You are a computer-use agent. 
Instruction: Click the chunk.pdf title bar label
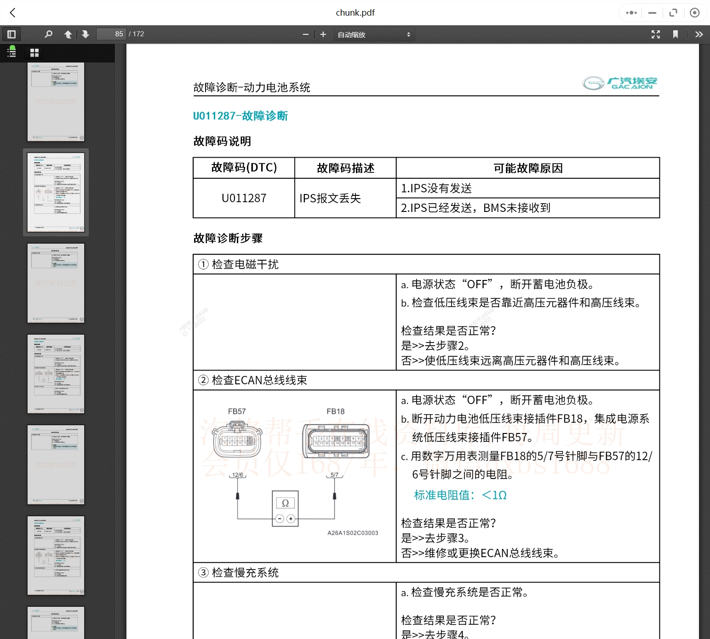[x=355, y=13]
